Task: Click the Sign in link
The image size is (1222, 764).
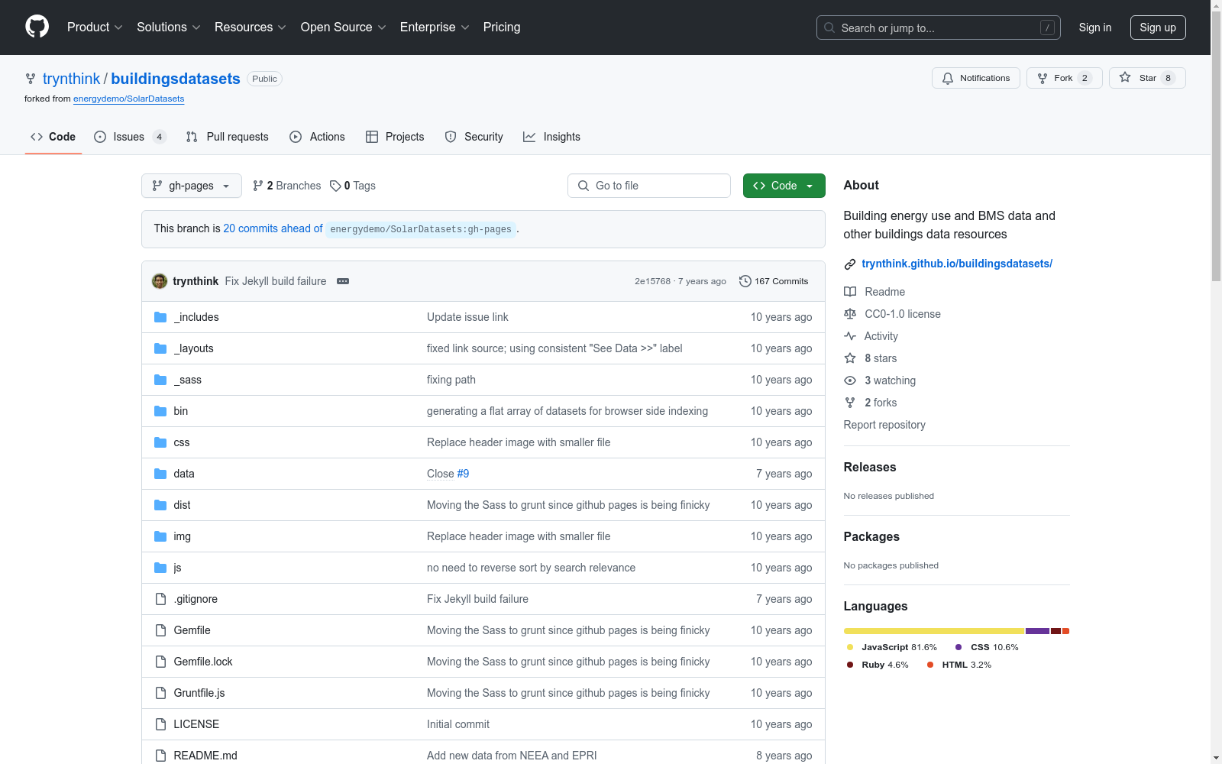Action: (1095, 28)
